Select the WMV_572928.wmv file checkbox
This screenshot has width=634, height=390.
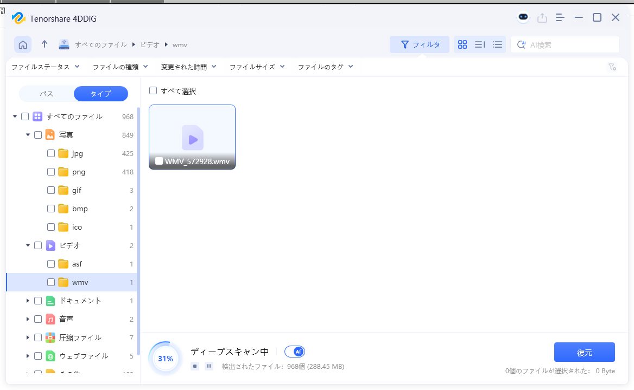pos(159,161)
